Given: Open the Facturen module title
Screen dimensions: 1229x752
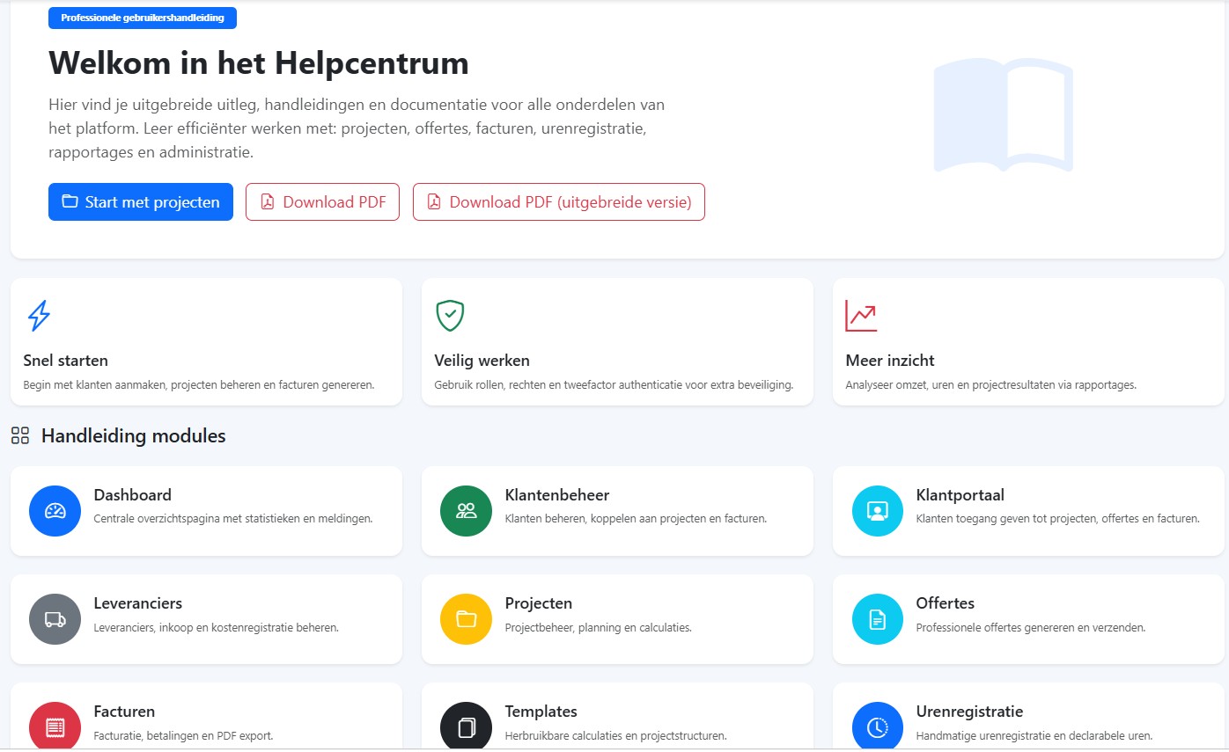Looking at the screenshot, I should [x=124, y=712].
